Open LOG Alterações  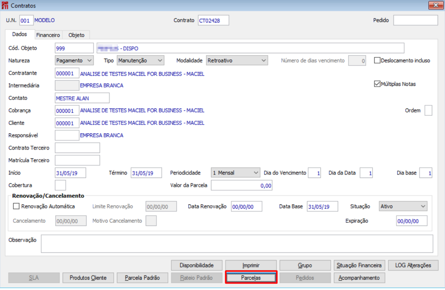413,265
